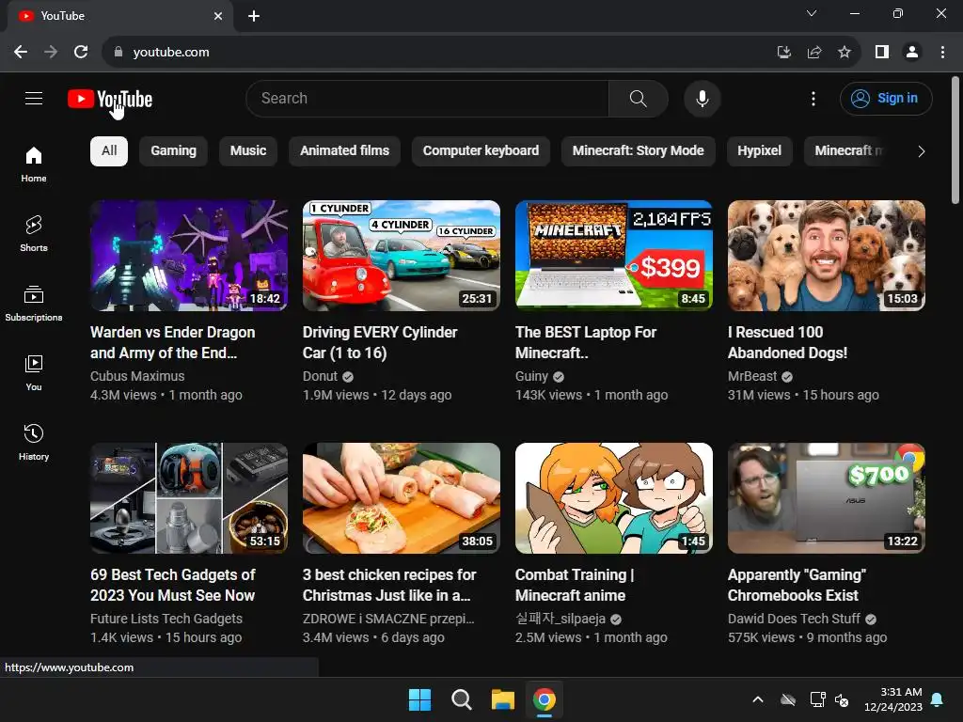
Task: Open the notification bell in taskbar
Action: 938,699
